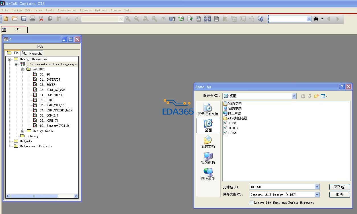The image size is (357, 214).
Task: Open the 保存在 folder location dropdown
Action: coord(294,96)
